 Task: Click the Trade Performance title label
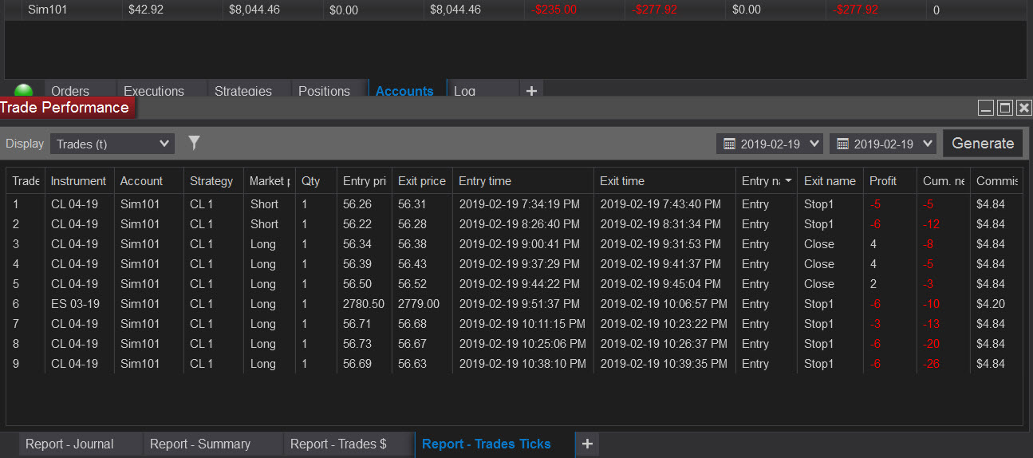[64, 108]
